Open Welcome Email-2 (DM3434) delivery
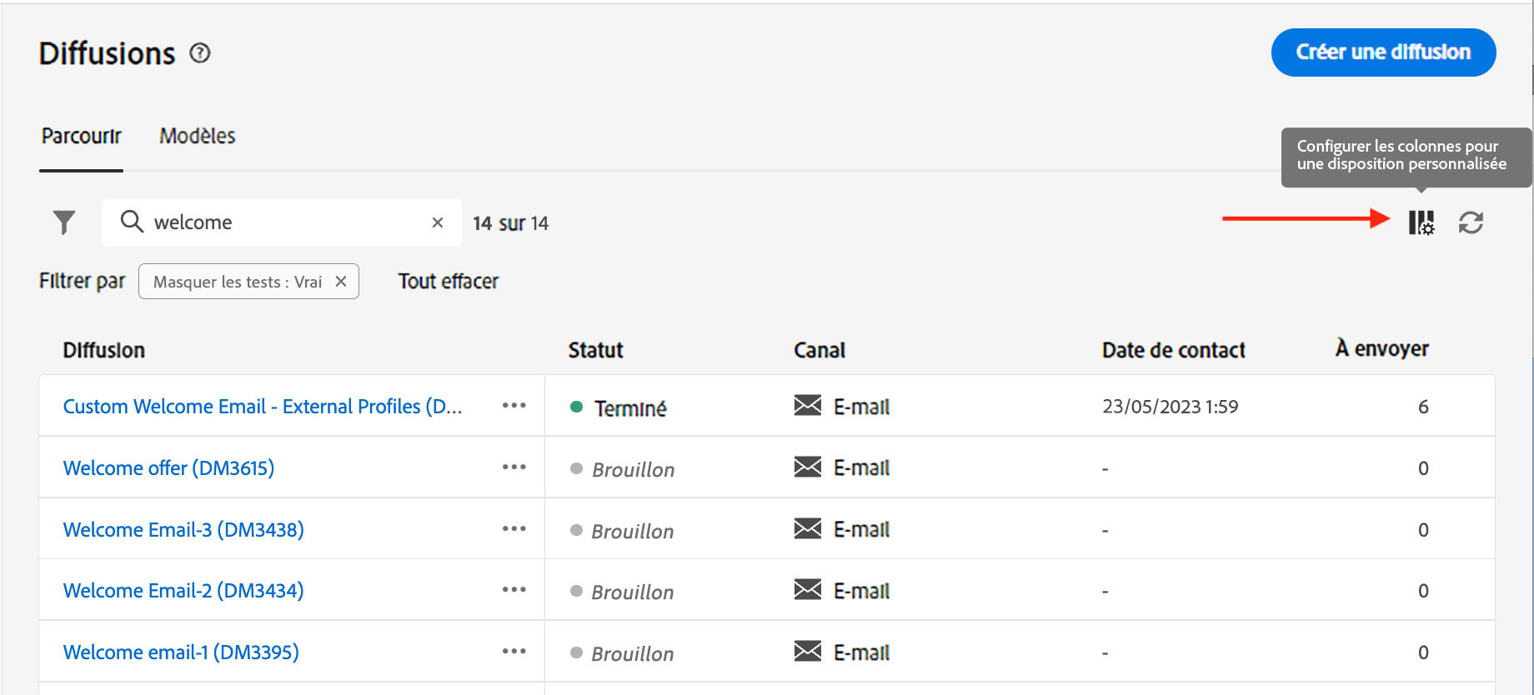Image resolution: width=1534 pixels, height=695 pixels. [183, 591]
